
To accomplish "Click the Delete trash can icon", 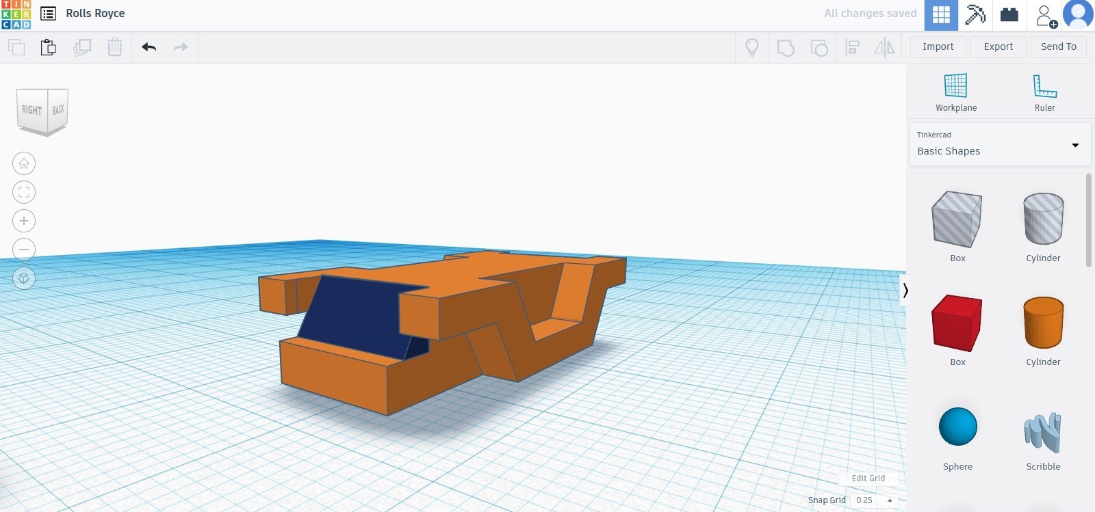I will (115, 47).
